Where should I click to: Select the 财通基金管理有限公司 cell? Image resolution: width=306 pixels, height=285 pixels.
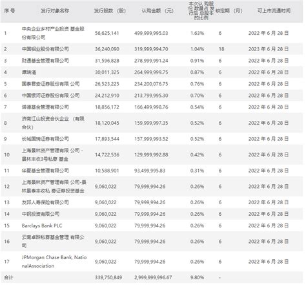[x=45, y=61]
